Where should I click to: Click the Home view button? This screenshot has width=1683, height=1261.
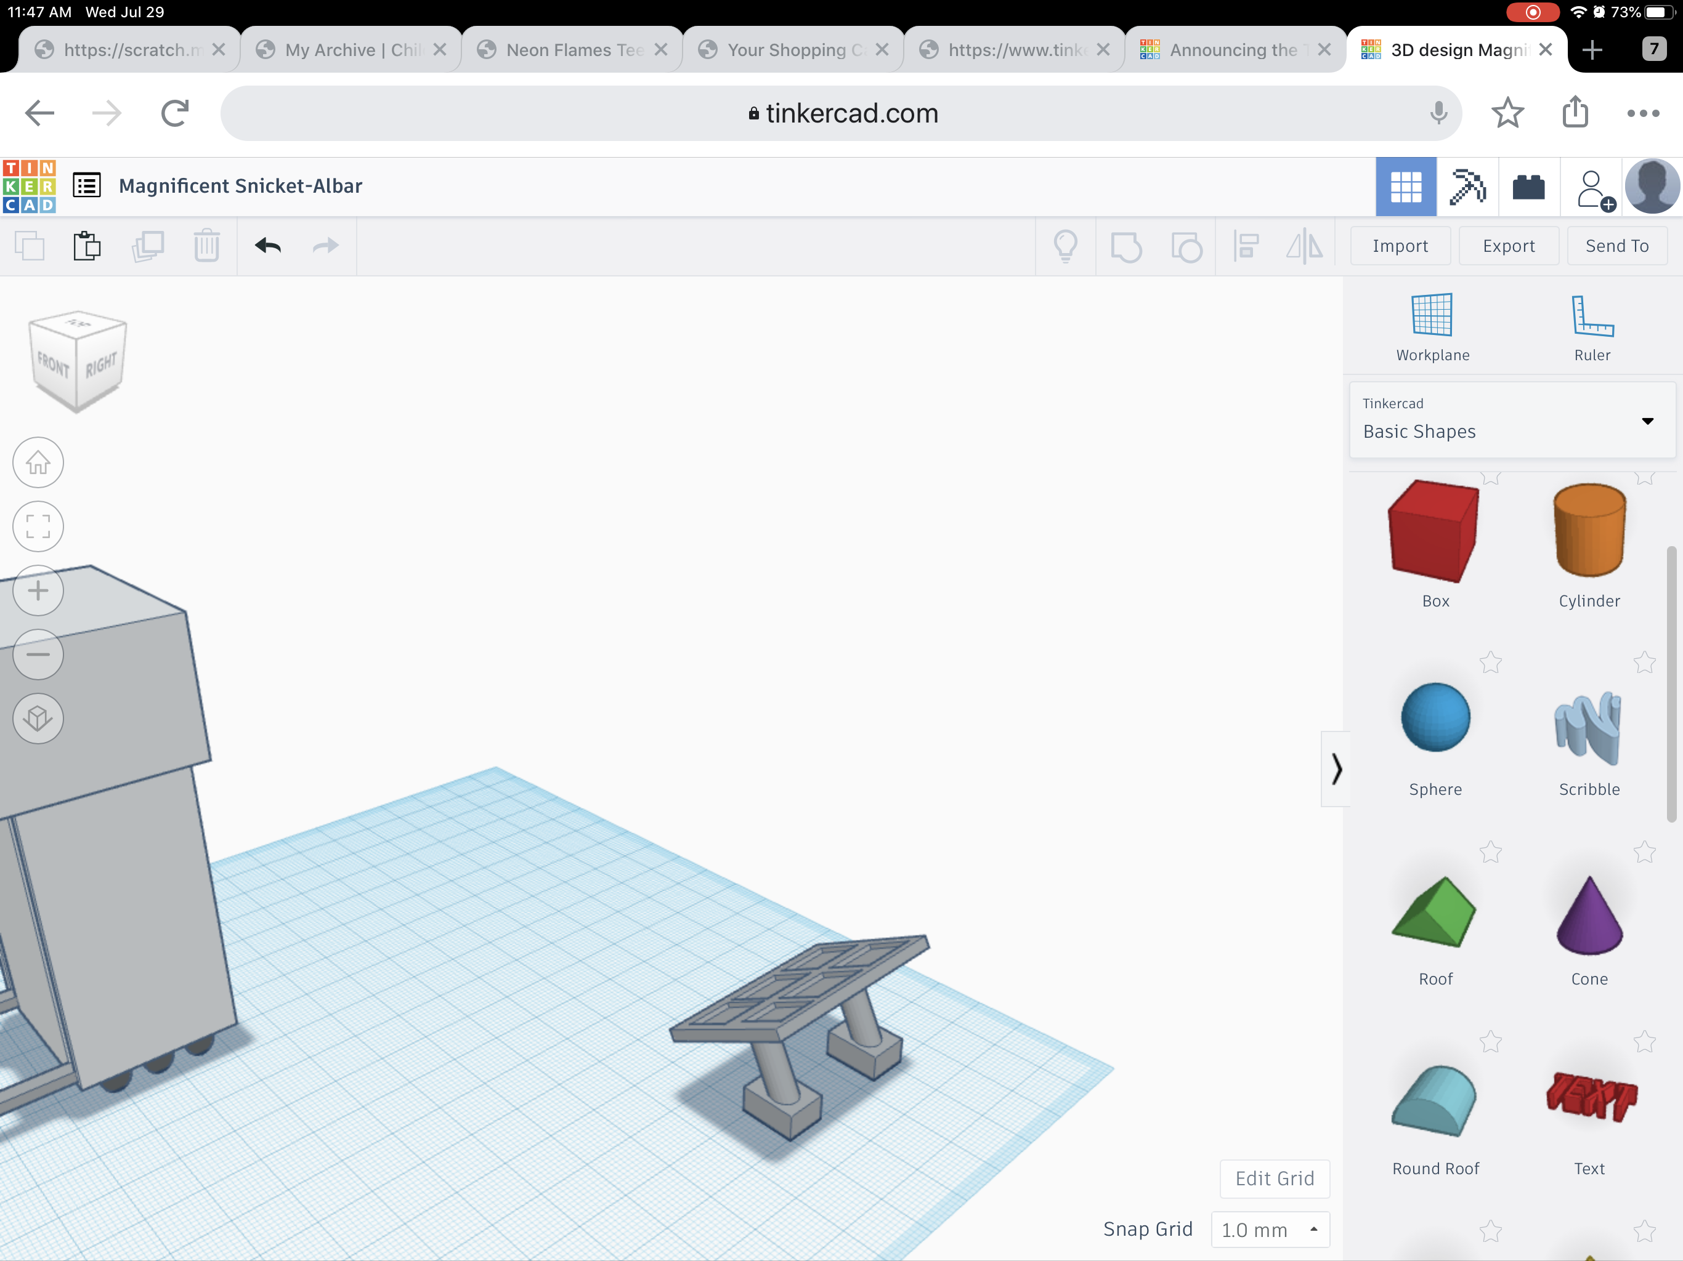pyautogui.click(x=38, y=462)
